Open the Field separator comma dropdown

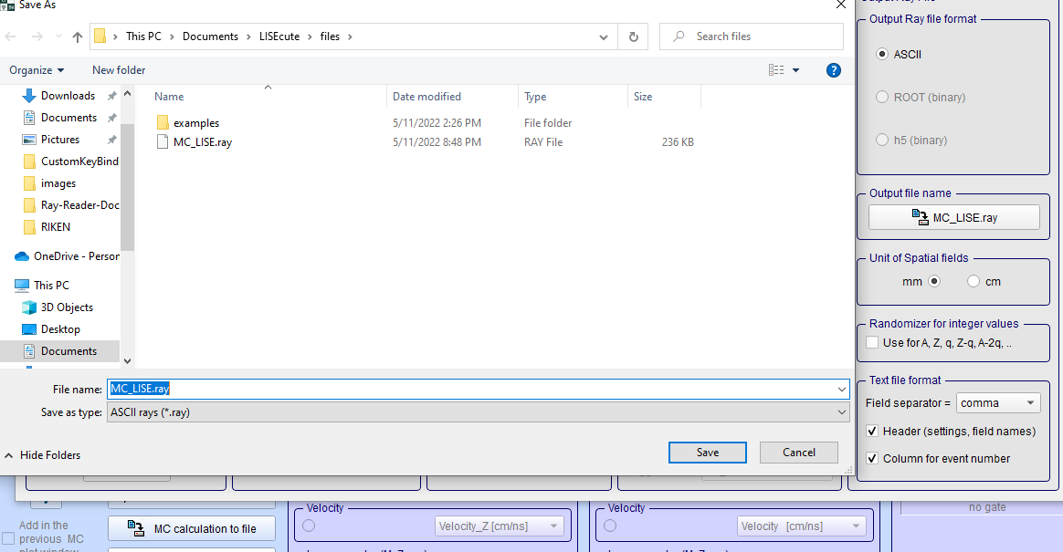[999, 403]
